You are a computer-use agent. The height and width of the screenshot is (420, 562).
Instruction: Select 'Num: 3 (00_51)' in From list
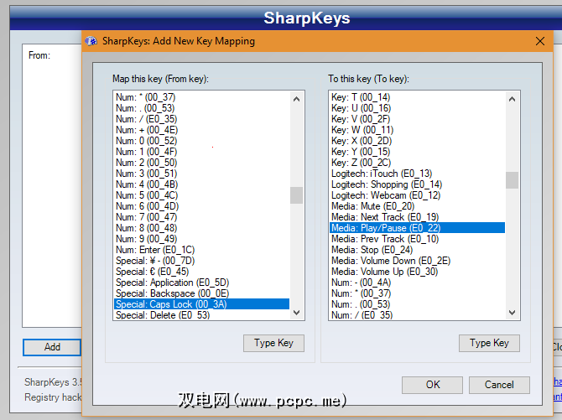[201, 174]
